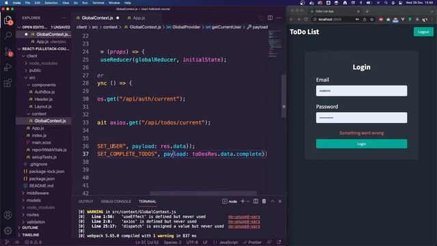
Task: Add a new terminal with plus icon
Action: [242, 202]
